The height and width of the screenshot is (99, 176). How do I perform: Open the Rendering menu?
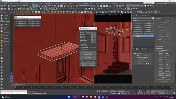click(56, 3)
